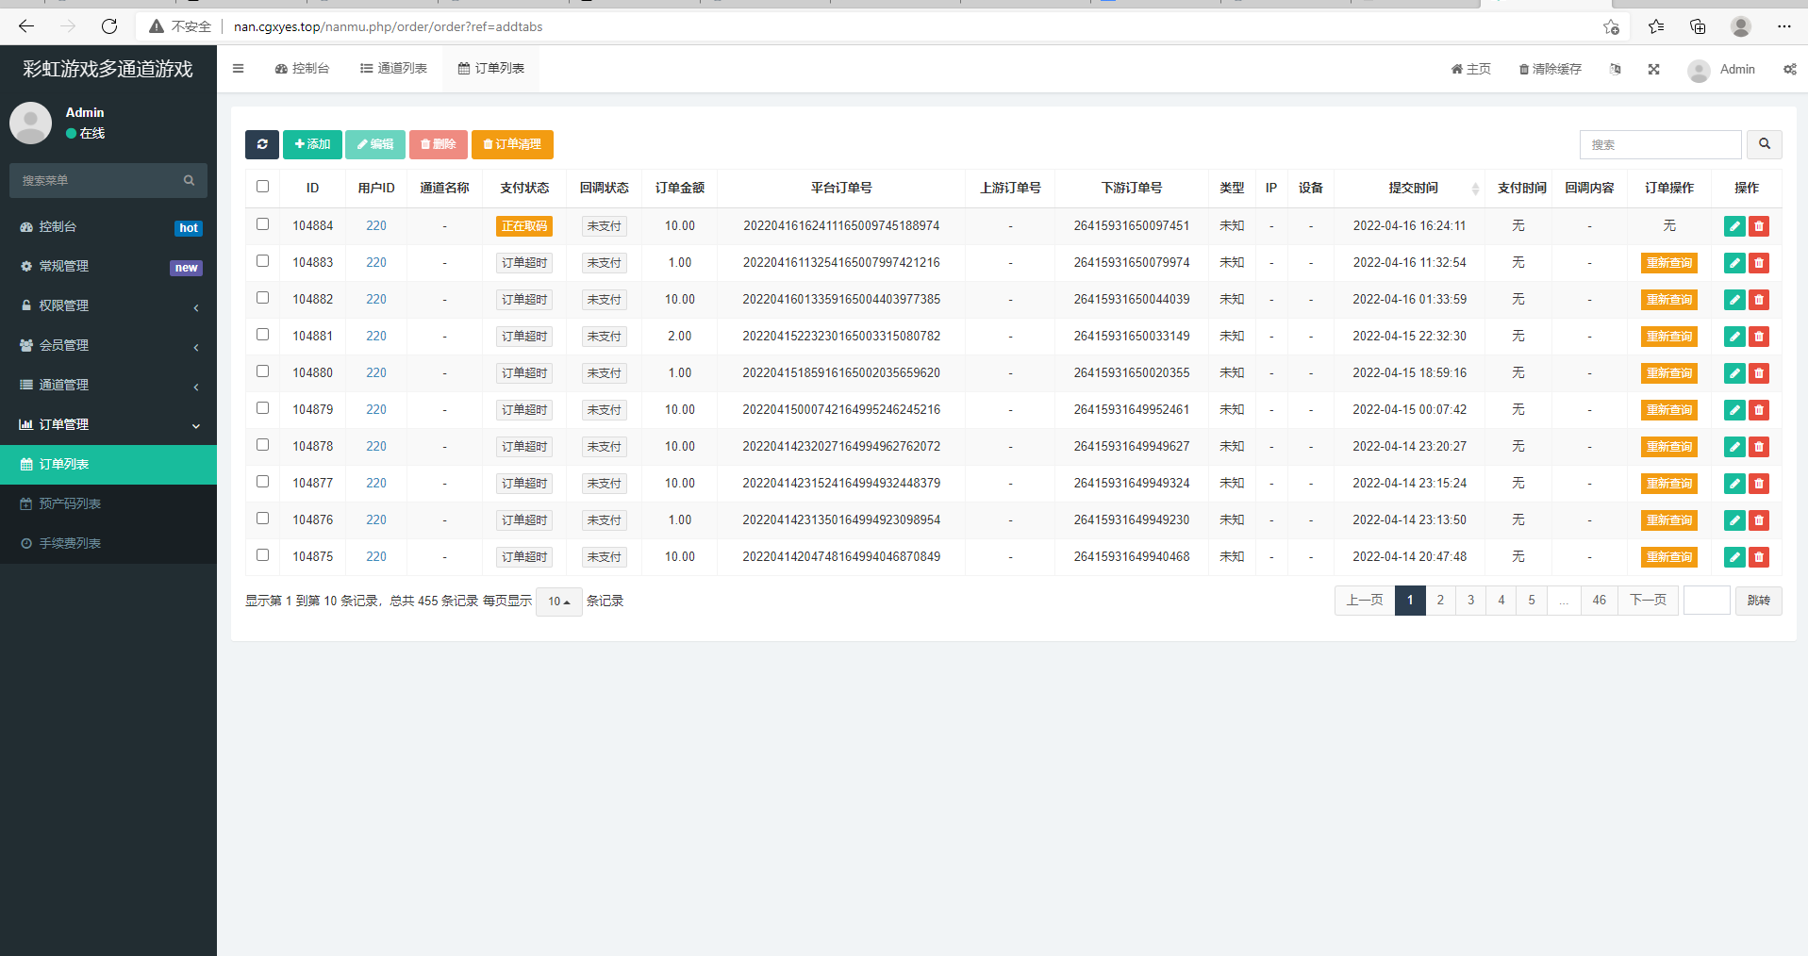This screenshot has height=956, width=1808.
Task: Toggle the sidebar hamburger menu icon
Action: 239,69
